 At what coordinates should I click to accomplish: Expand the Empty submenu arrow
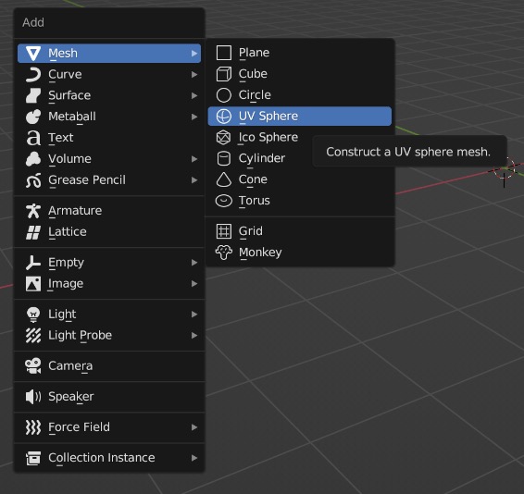point(194,263)
